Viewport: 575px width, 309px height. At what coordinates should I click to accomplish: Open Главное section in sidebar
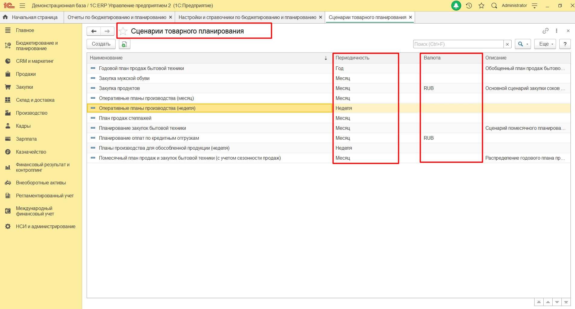tap(25, 30)
